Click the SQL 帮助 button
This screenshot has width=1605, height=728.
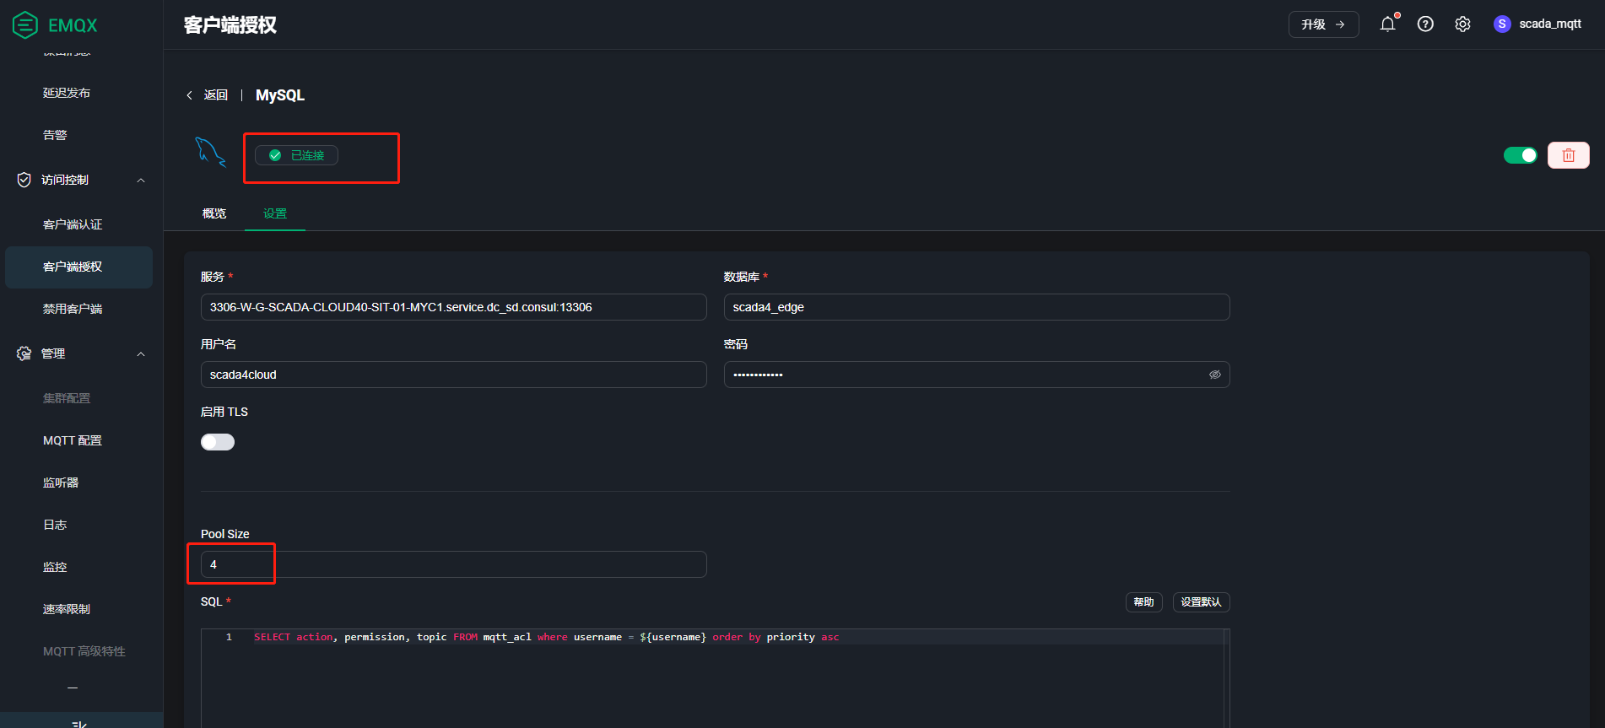[x=1144, y=602]
